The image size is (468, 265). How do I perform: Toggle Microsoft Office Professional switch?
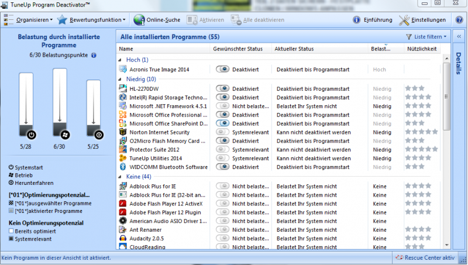[x=223, y=115]
